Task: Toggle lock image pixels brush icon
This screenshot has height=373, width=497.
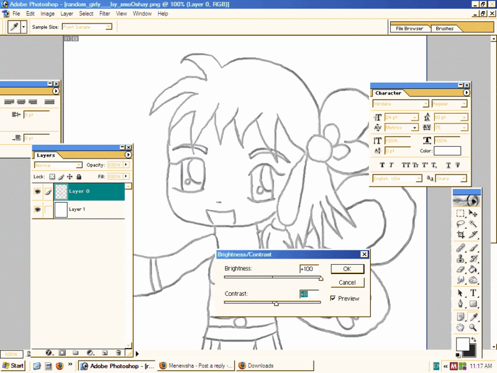Action: [61, 177]
